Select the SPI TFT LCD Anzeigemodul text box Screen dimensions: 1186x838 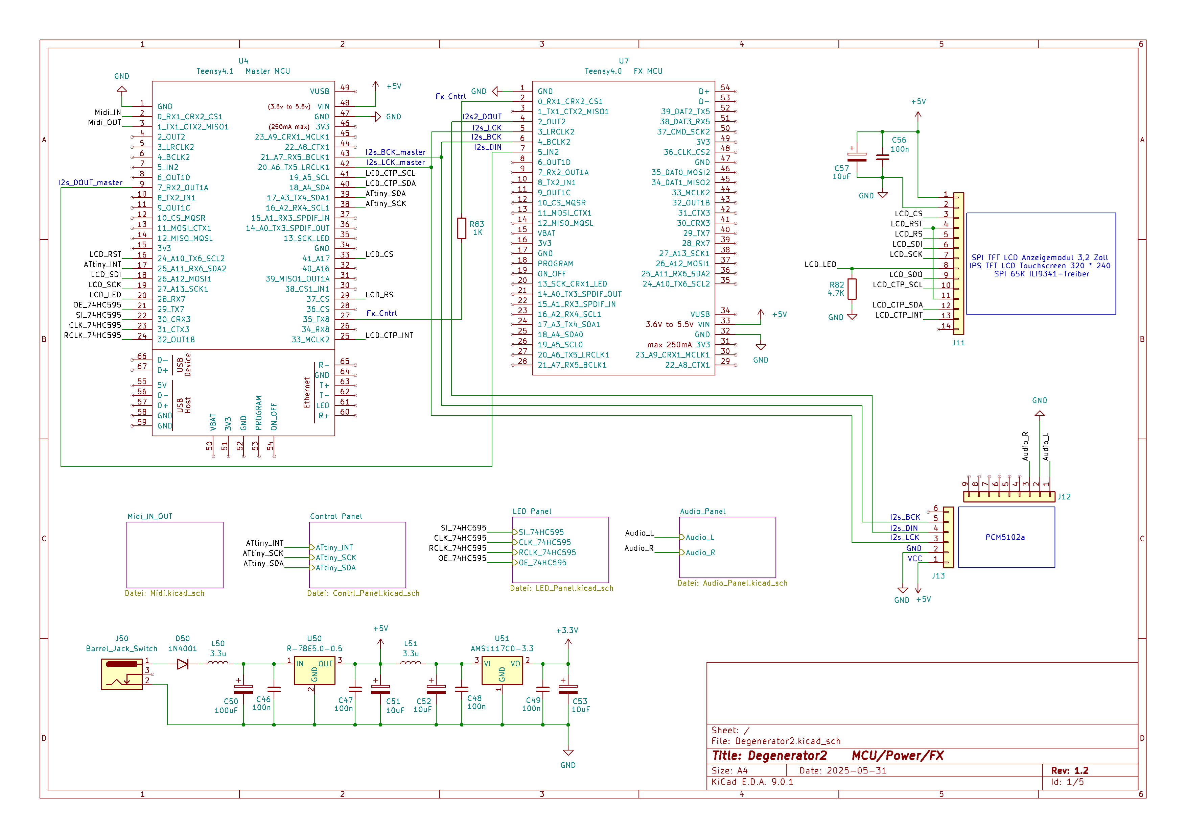(x=1041, y=263)
